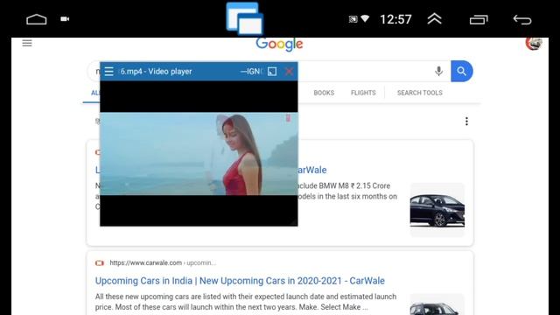This screenshot has width=560, height=315.
Task: Open the three-dot more options menu
Action: (x=466, y=122)
